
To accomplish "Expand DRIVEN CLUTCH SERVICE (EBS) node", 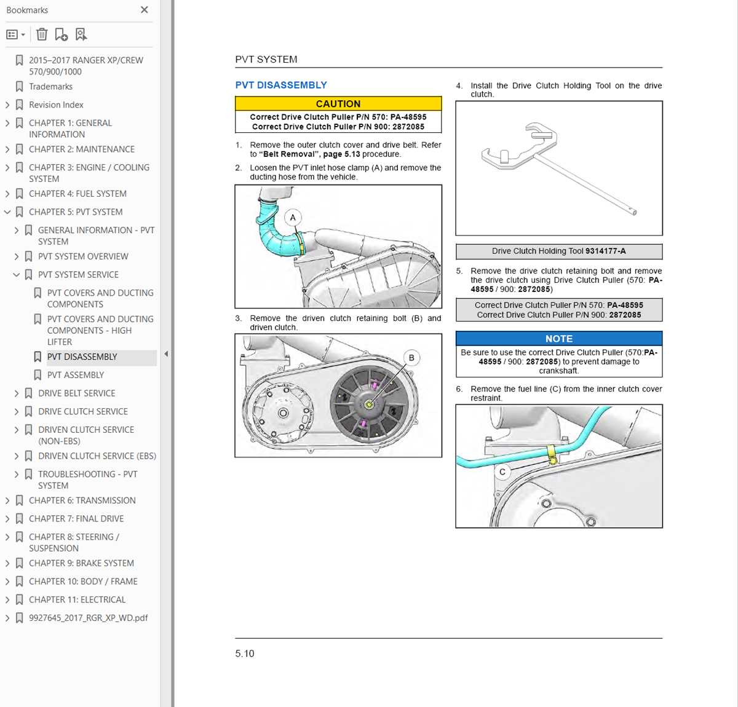I will click(x=17, y=456).
